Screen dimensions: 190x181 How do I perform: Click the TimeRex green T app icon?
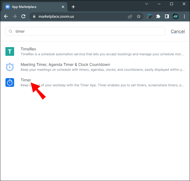tap(10, 51)
